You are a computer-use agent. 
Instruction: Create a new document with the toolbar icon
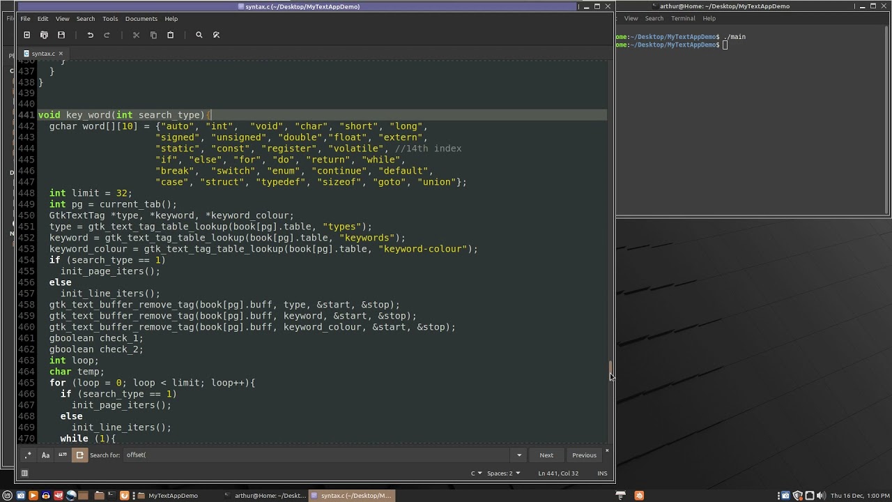pyautogui.click(x=27, y=35)
